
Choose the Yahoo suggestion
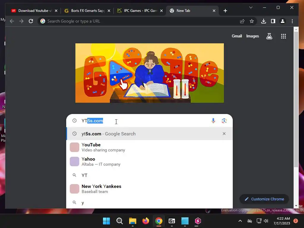click(x=150, y=161)
